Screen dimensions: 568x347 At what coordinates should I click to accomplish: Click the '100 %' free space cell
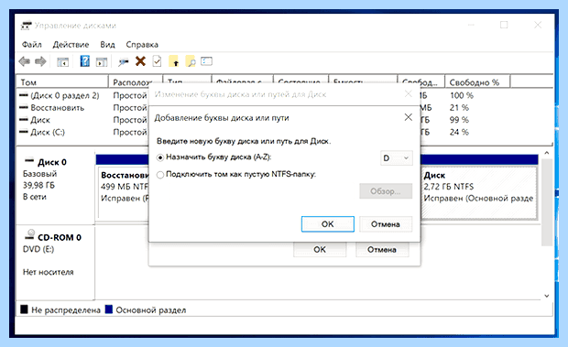point(462,95)
